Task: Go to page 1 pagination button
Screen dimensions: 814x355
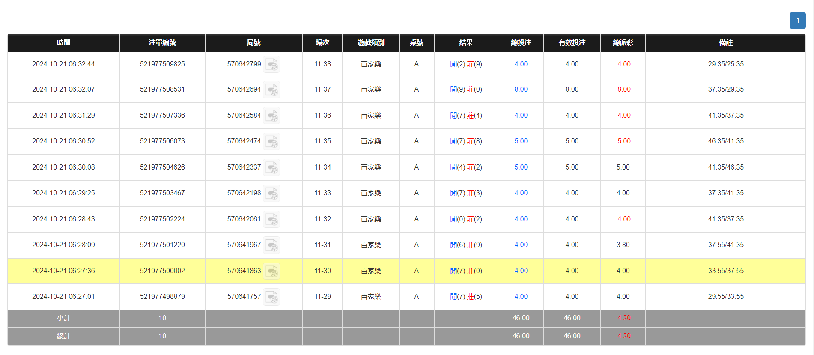Action: coord(797,21)
